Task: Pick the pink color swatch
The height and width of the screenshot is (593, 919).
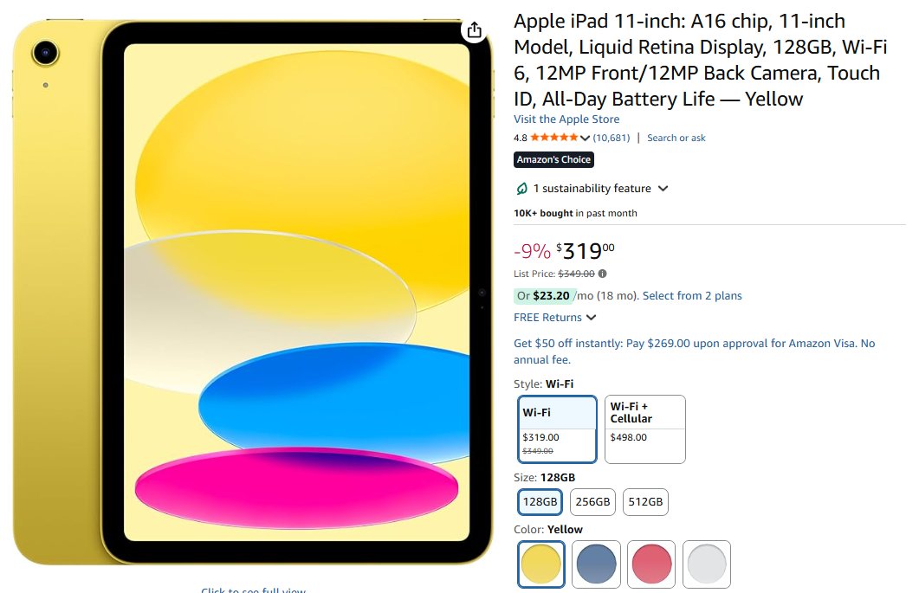Action: [651, 564]
